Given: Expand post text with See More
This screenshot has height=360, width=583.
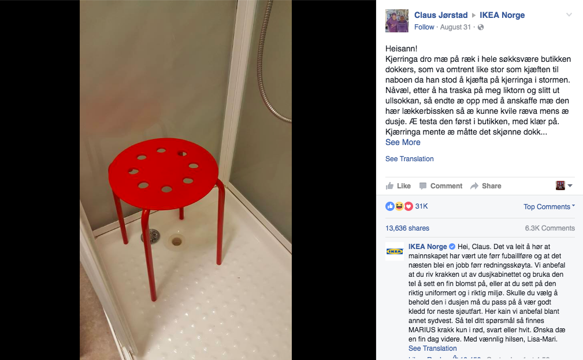Looking at the screenshot, I should (x=403, y=142).
